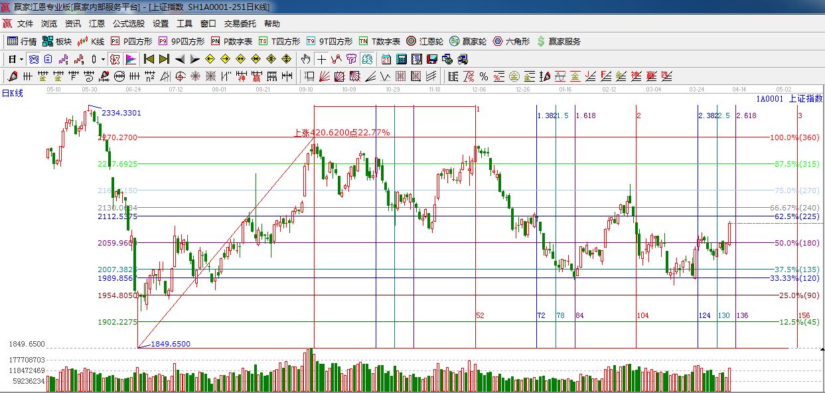Click the time cycle marker labeled 104
The height and width of the screenshot is (393, 825).
tap(642, 315)
